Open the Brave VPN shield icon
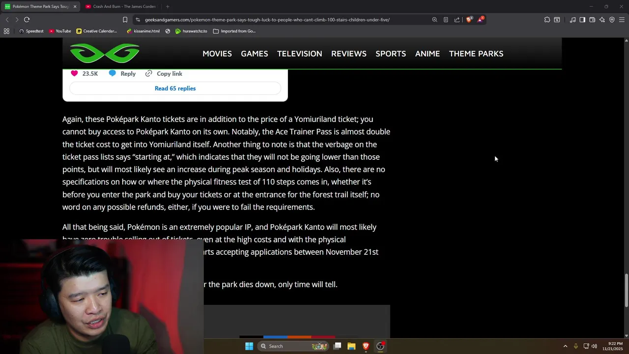This screenshot has width=629, height=354. click(x=612, y=20)
